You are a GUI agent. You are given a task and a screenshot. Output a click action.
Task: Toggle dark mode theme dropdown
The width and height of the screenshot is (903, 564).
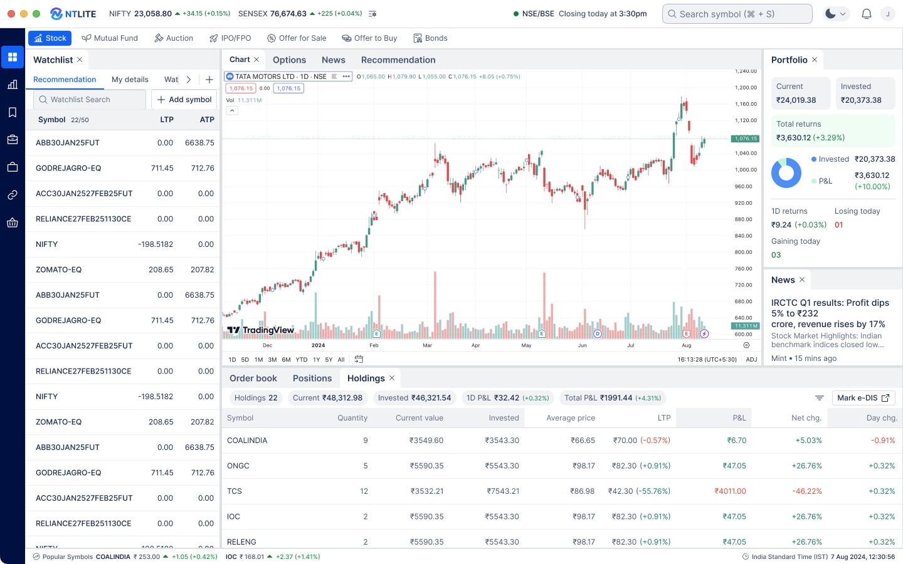coord(836,14)
